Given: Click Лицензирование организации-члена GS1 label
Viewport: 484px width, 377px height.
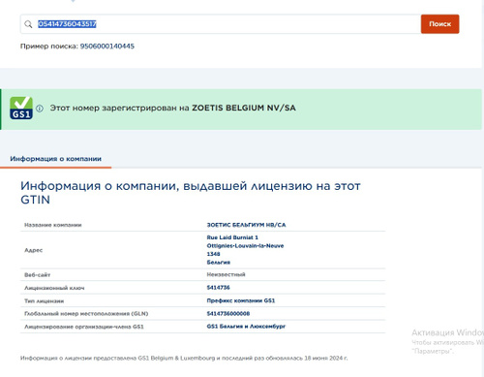Looking at the screenshot, I should tap(84, 327).
